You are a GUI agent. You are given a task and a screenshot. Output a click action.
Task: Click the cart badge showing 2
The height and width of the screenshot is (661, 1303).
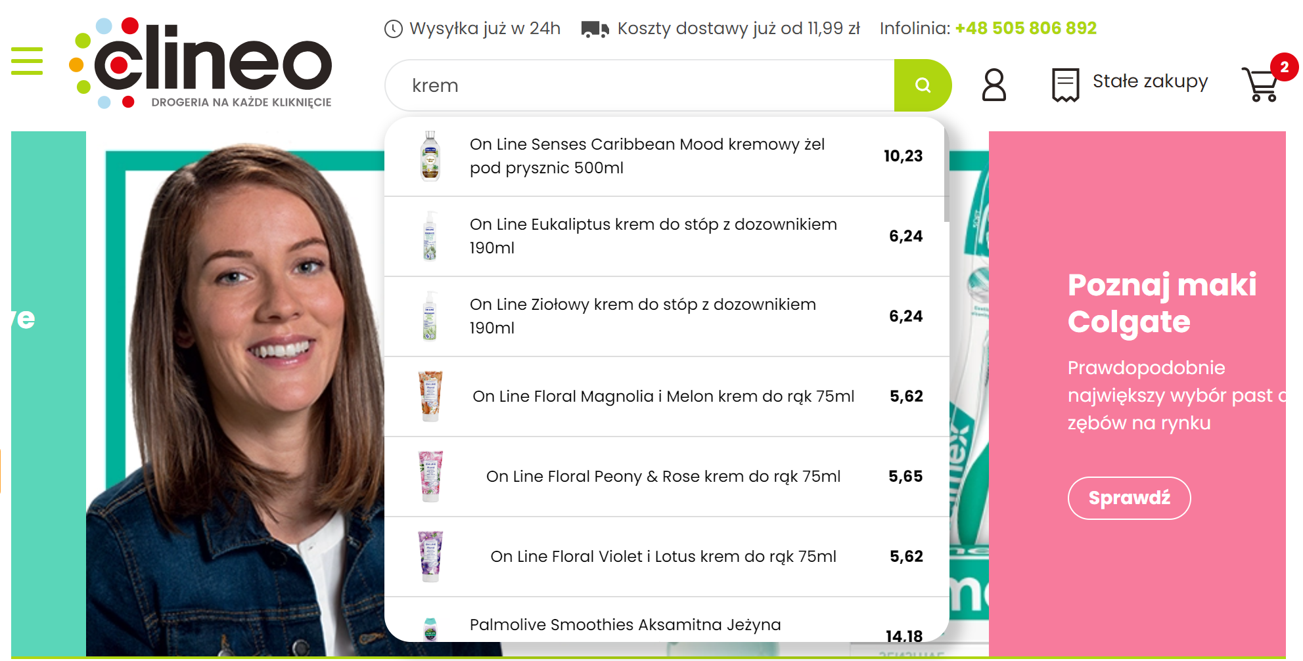1284,67
